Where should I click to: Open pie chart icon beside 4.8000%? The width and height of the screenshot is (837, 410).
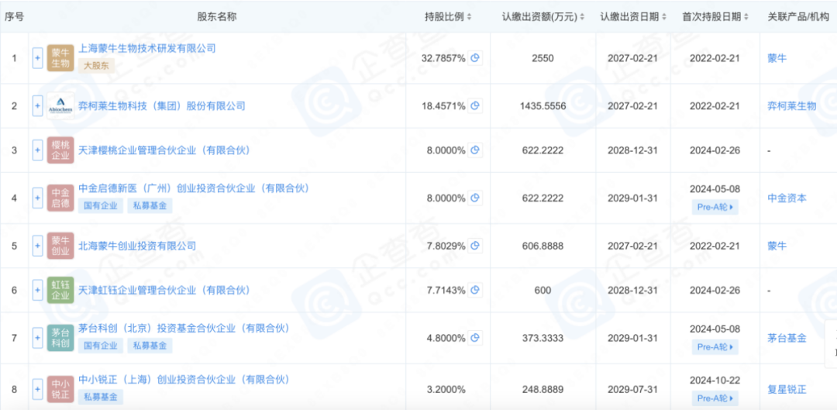[x=475, y=338]
